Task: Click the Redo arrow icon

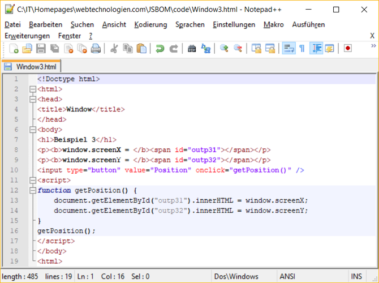Action: (173, 48)
